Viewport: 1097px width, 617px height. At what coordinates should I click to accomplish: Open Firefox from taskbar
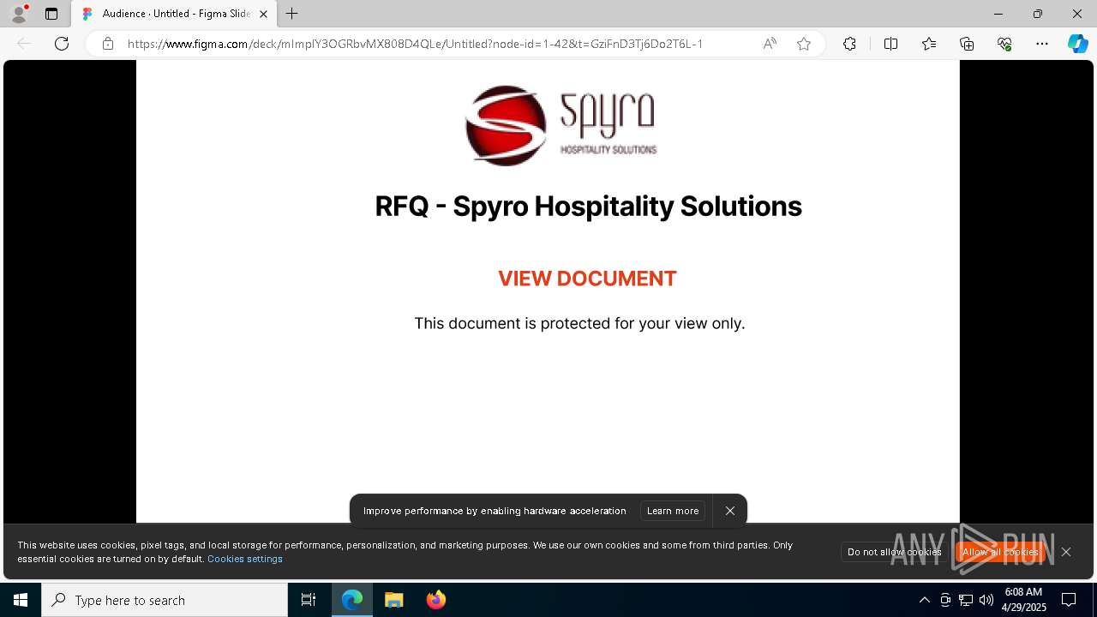pyautogui.click(x=436, y=600)
